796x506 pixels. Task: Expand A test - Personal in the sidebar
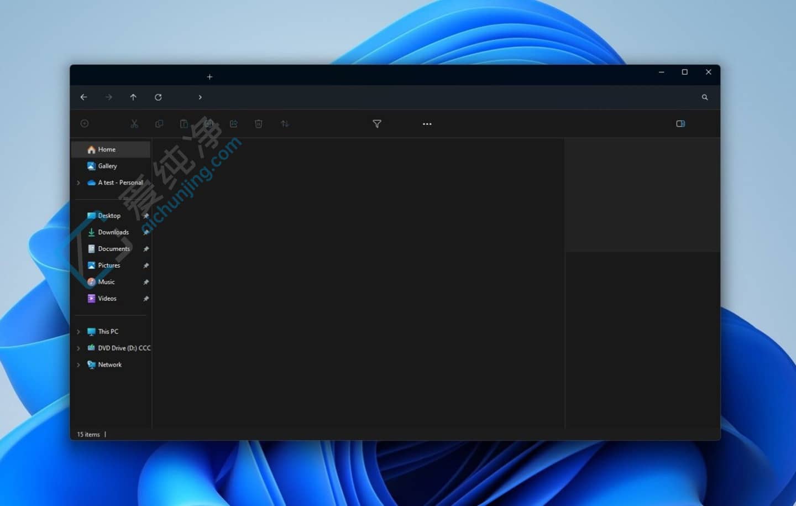click(x=77, y=182)
